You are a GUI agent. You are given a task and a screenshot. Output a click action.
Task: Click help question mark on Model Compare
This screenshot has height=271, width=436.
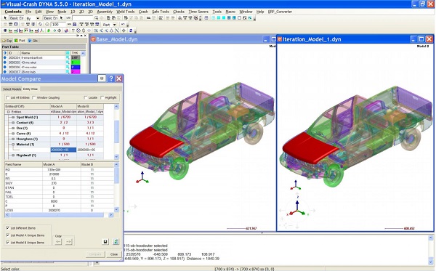111,78
